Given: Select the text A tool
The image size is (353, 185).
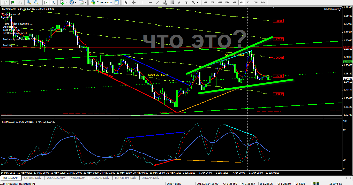Looking at the screenshot, I should 179,2.
